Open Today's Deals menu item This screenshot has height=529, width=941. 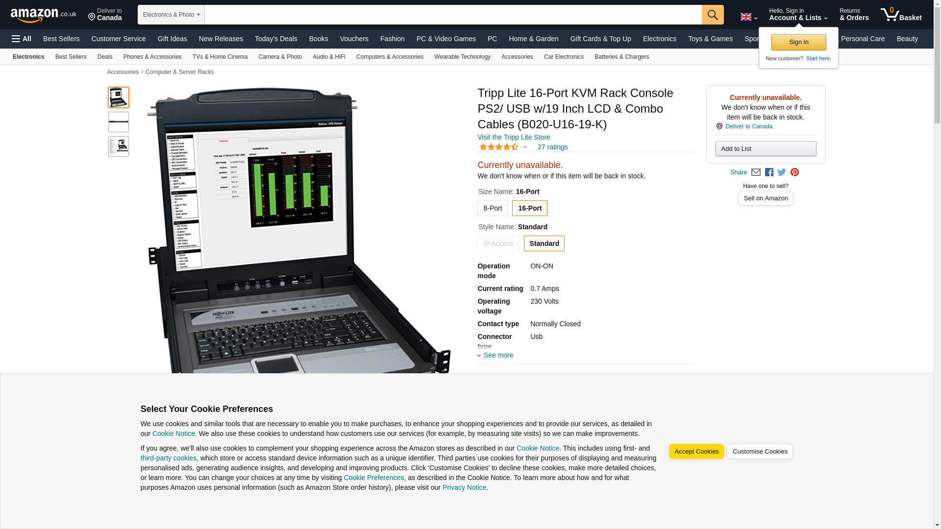point(276,39)
